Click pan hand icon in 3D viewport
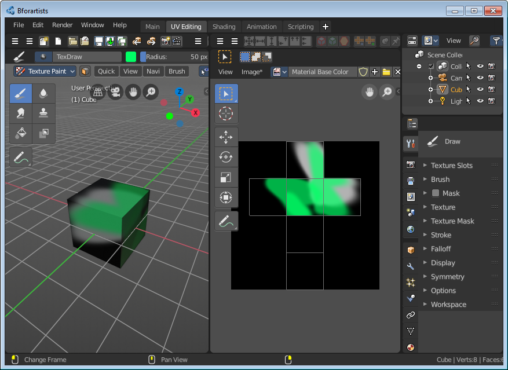This screenshot has width=508, height=370. tap(133, 92)
